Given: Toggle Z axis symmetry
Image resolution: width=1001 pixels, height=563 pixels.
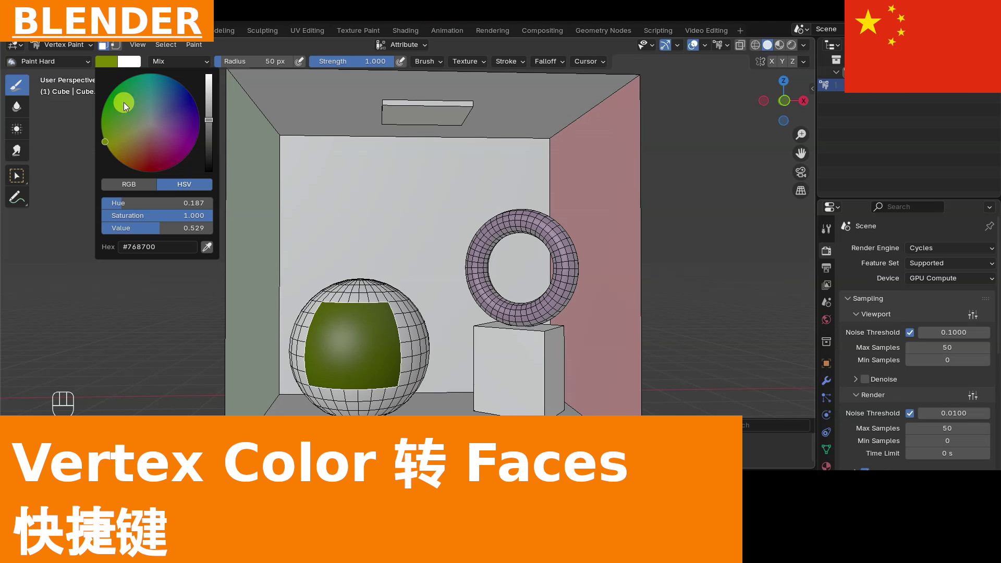Looking at the screenshot, I should pos(792,62).
